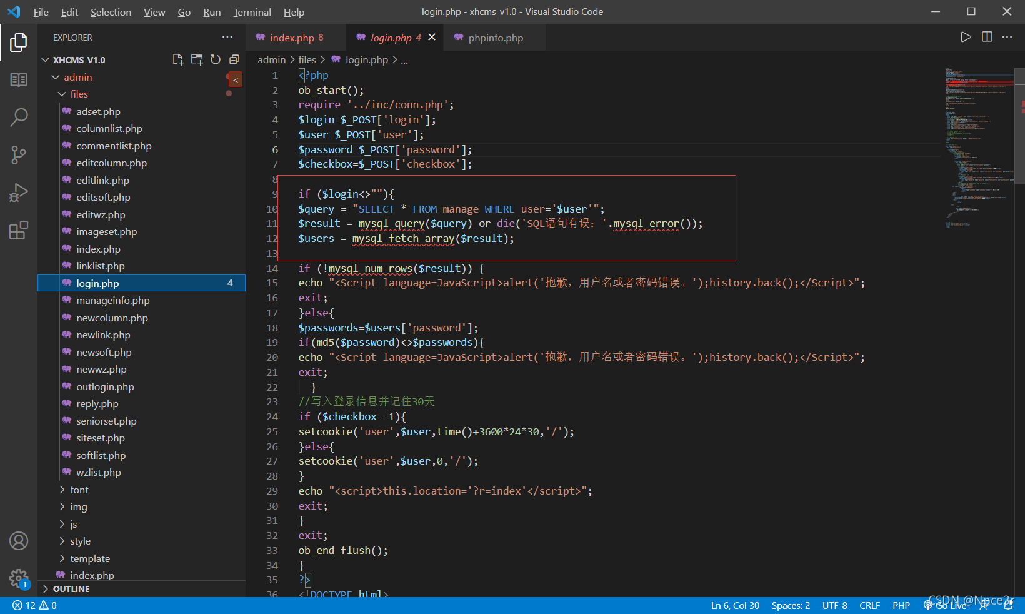The image size is (1025, 614).
Task: Open the Extensions view
Action: tap(19, 230)
